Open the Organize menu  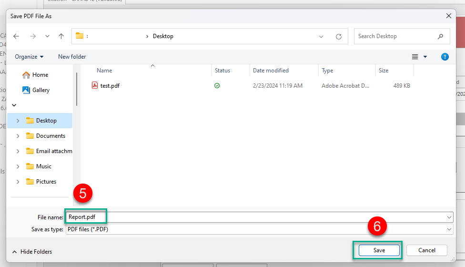29,57
